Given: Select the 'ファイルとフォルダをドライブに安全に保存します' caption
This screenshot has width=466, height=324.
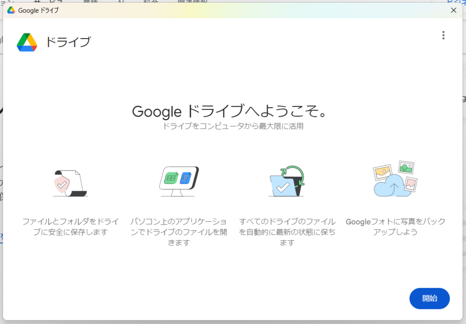Looking at the screenshot, I should pos(71,227).
